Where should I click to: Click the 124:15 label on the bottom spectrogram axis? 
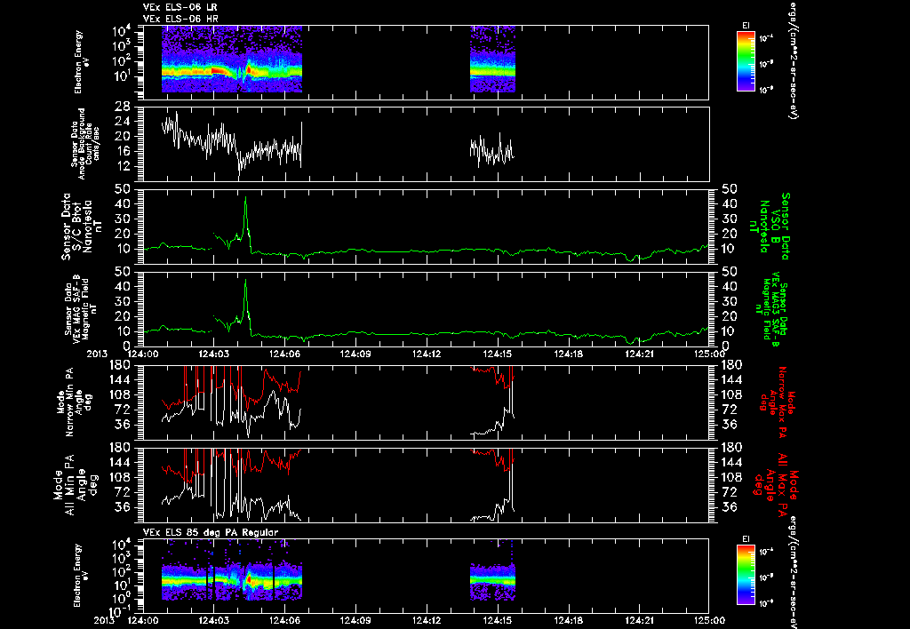498,620
